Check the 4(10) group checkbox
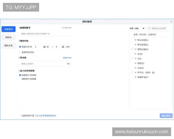 coord(132,54)
